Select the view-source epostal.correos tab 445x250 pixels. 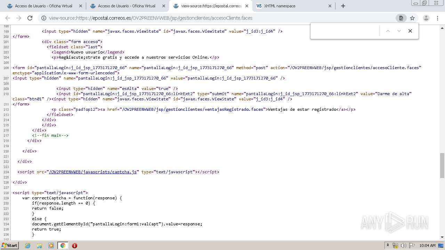pyautogui.click(x=210, y=6)
